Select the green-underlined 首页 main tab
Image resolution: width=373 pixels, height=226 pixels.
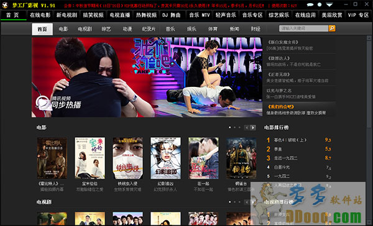click(x=12, y=15)
